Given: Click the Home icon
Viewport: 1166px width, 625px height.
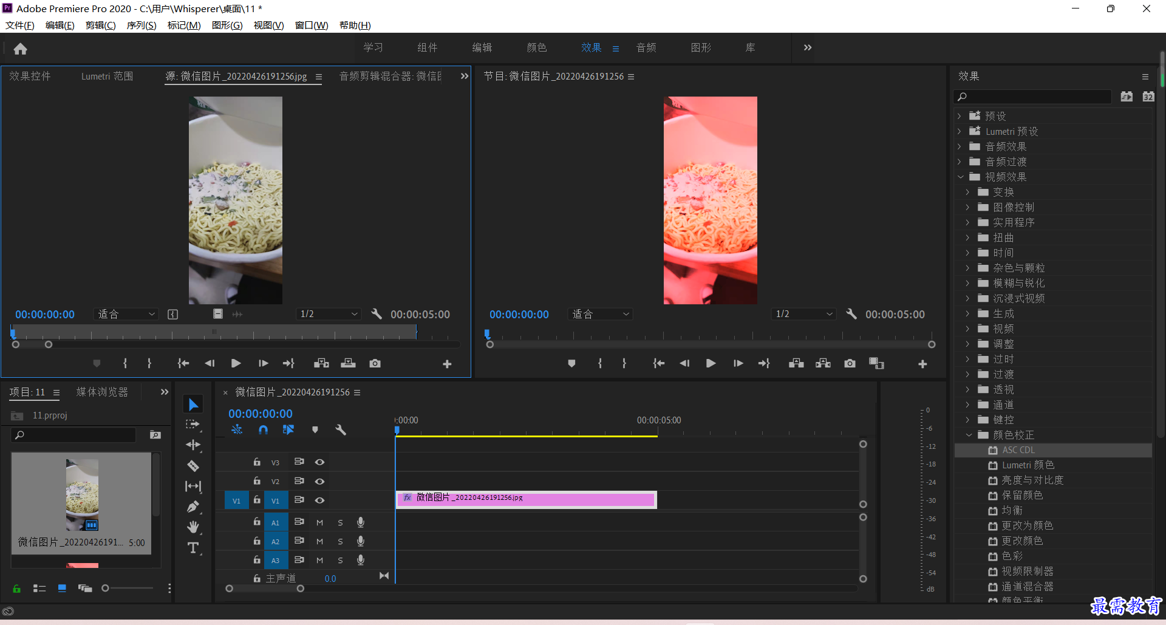Looking at the screenshot, I should point(20,49).
